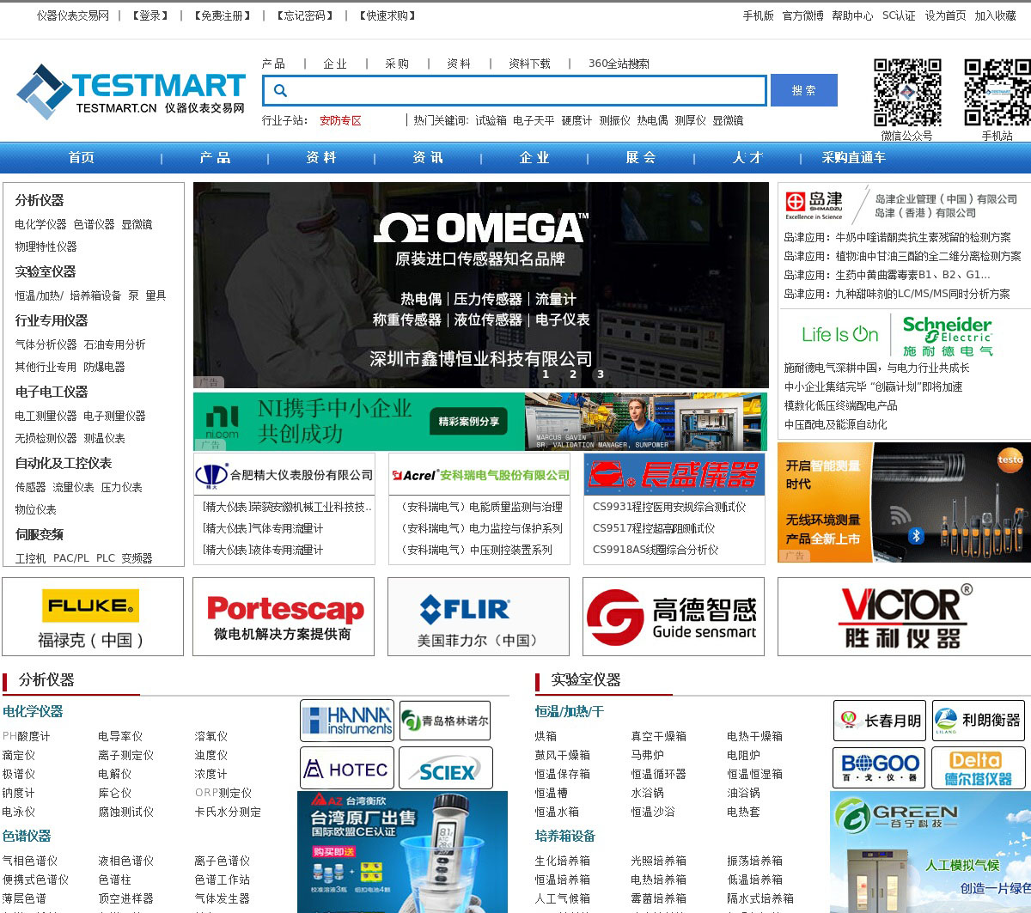Open the NI small business banner ad
The height and width of the screenshot is (913, 1031).
(480, 422)
